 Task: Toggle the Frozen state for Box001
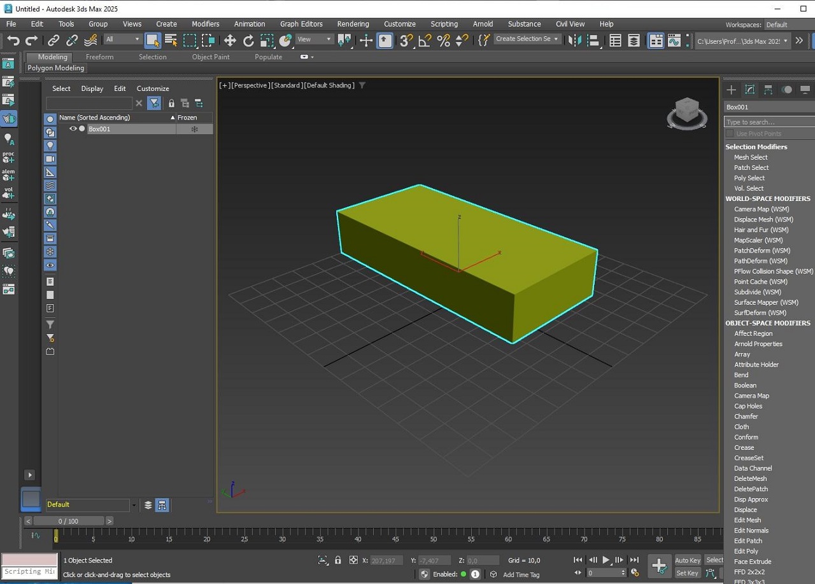(x=194, y=129)
